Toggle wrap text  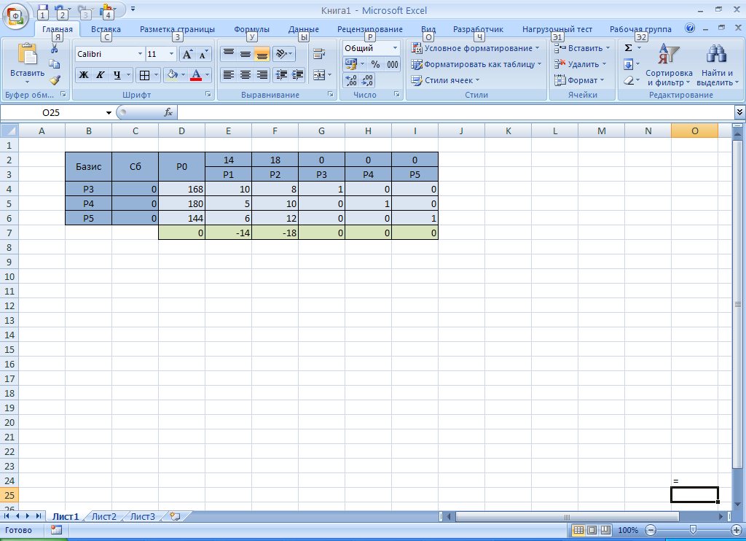click(319, 54)
